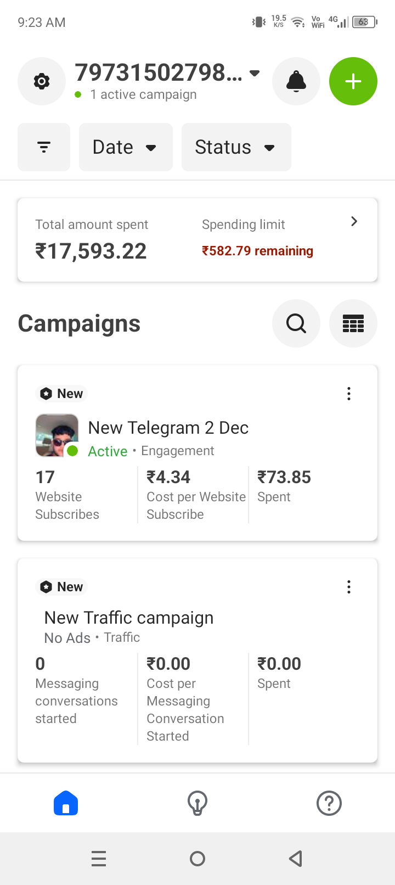Viewport: 395px width, 885px height.
Task: Tap the Telegram campaign profile thumbnail
Action: (57, 435)
